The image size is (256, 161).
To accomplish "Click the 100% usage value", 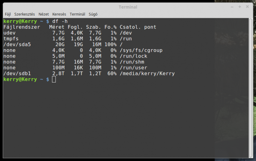I will [x=110, y=44].
